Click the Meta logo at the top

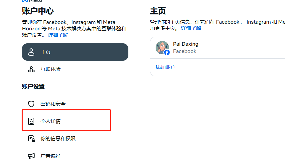click(x=32, y=1)
